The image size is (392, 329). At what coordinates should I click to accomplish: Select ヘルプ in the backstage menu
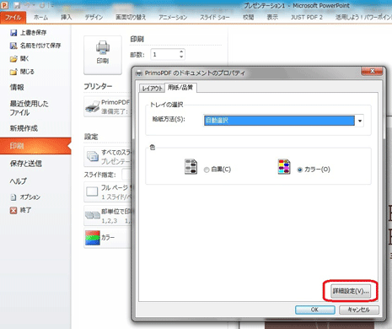click(18, 181)
